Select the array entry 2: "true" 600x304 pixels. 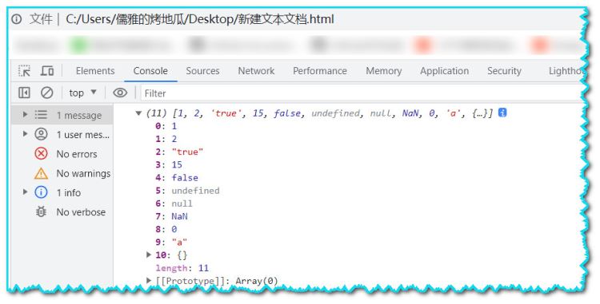tap(179, 152)
